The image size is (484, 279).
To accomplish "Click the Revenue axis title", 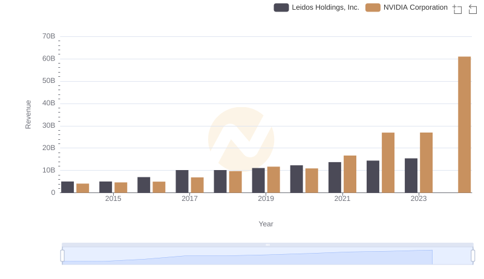I will [x=28, y=114].
